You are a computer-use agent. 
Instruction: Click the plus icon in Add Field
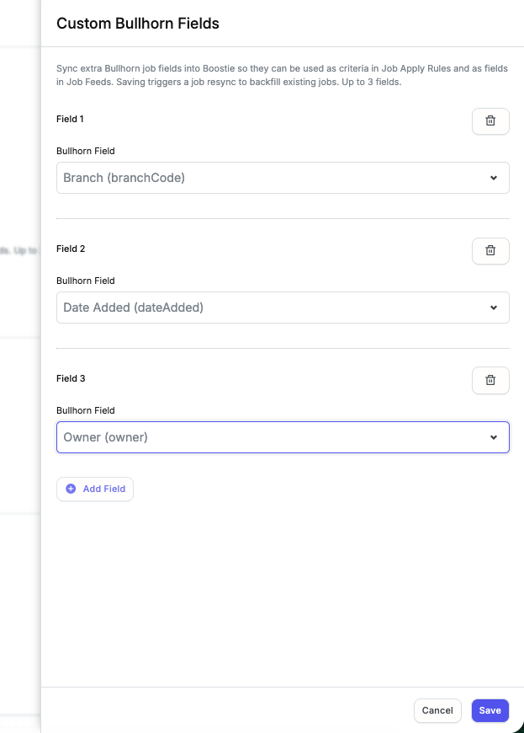click(71, 489)
